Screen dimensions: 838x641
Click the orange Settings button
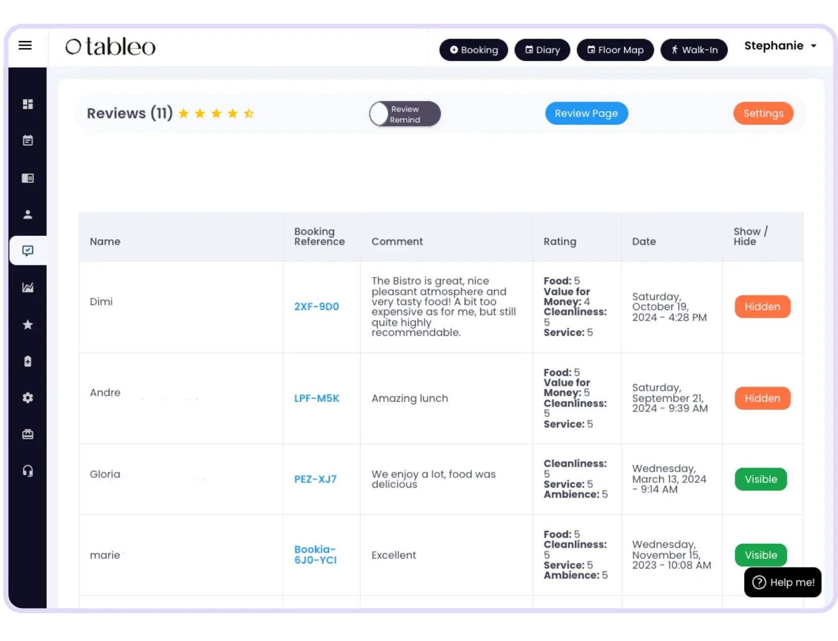click(x=763, y=114)
